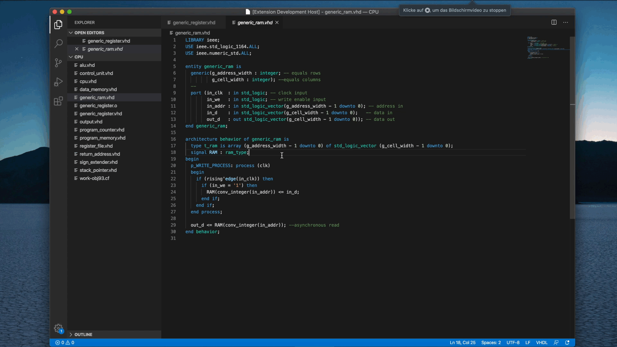Select the generic_register.vhd tab
Image resolution: width=617 pixels, height=347 pixels.
pos(194,22)
